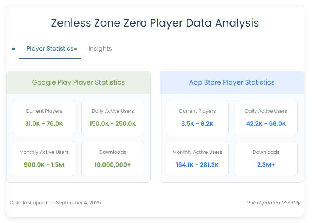Switch to the Insights tab
This screenshot has width=312, height=223.
(x=100, y=49)
